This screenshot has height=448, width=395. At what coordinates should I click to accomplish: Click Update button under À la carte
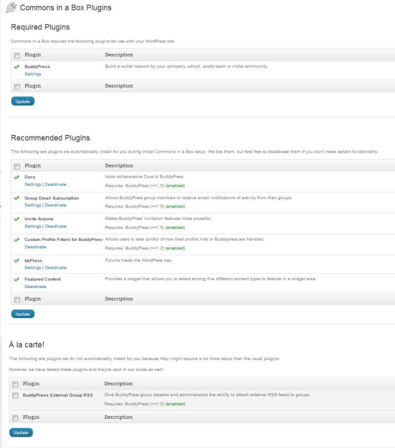tap(21, 433)
